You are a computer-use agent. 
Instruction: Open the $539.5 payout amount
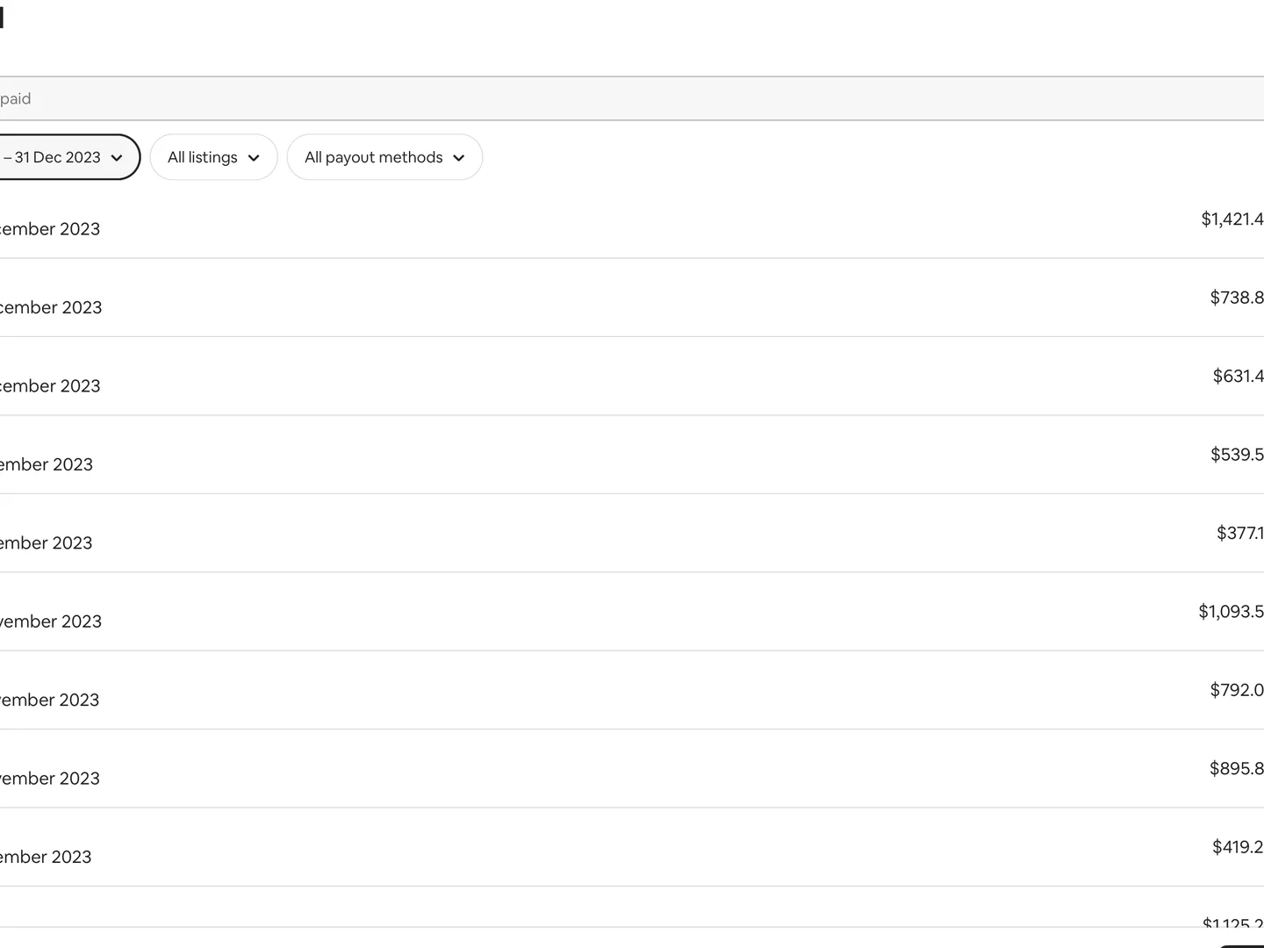click(x=1236, y=455)
